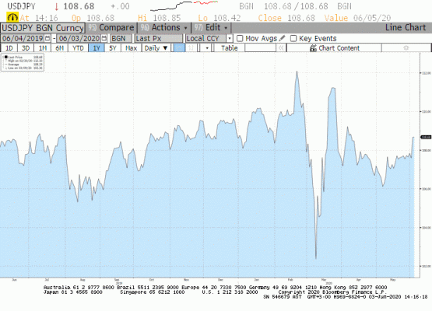Open the Chart Content panel
The height and width of the screenshot is (311, 432).
(x=335, y=48)
